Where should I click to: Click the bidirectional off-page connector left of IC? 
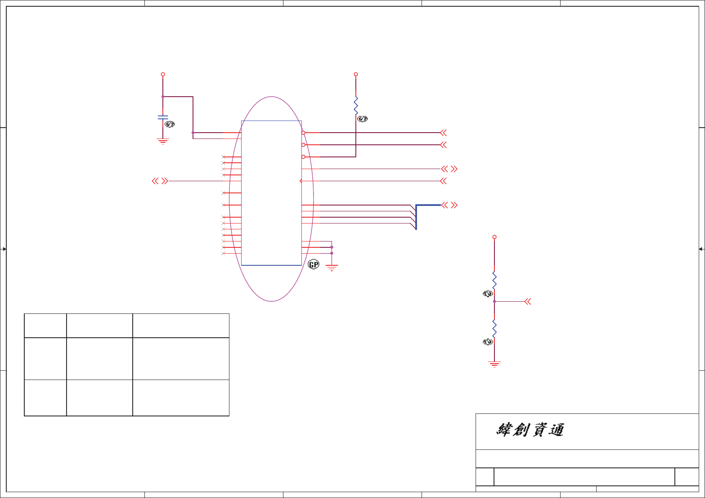(160, 181)
